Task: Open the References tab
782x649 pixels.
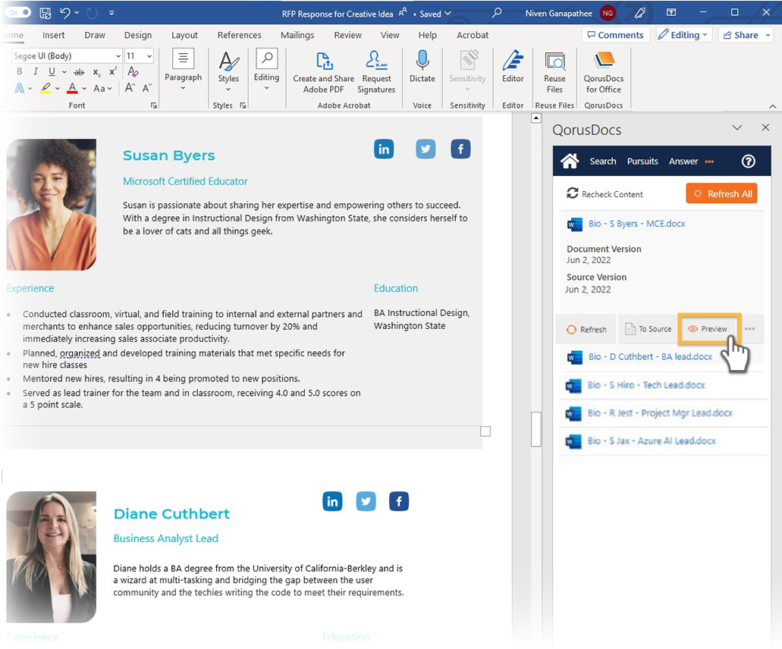Action: click(240, 35)
